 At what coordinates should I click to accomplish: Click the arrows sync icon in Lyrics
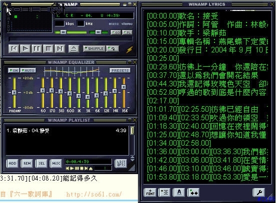(x=193, y=193)
